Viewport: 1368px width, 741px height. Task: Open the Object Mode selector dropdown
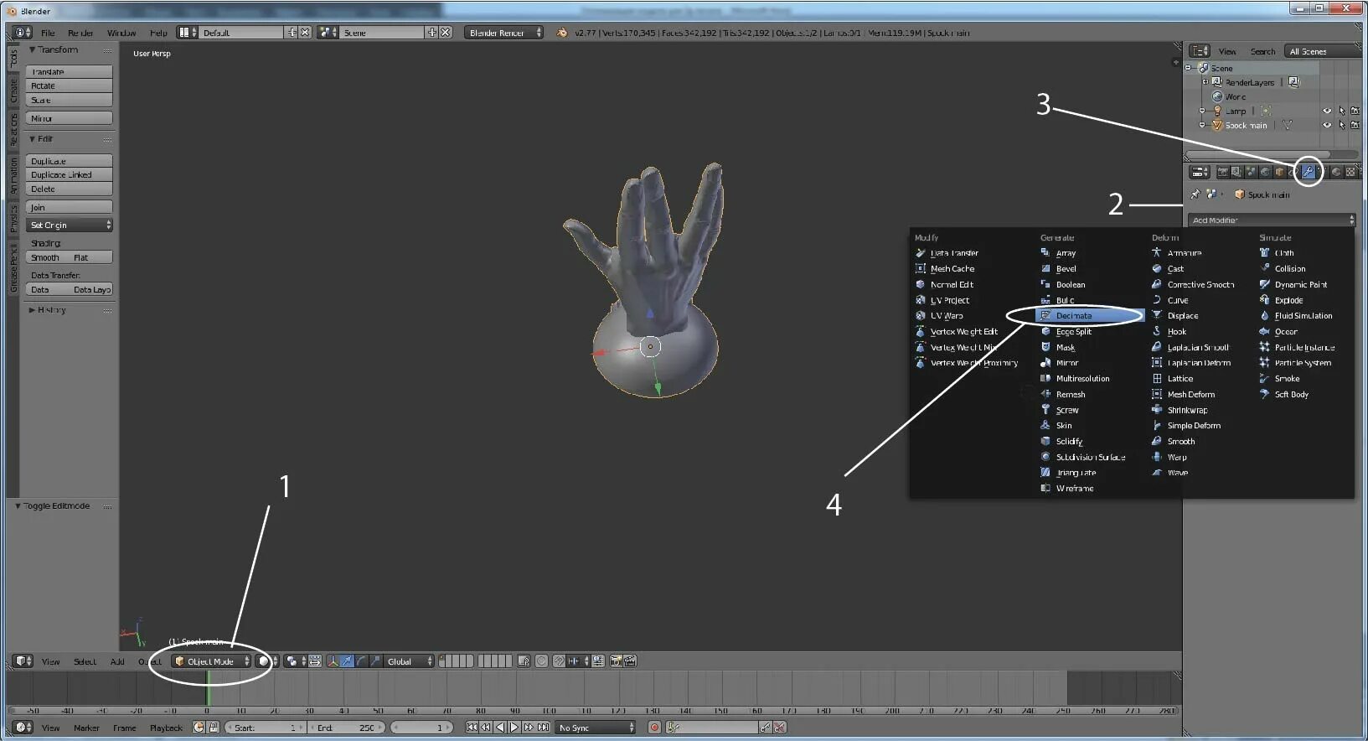(211, 661)
